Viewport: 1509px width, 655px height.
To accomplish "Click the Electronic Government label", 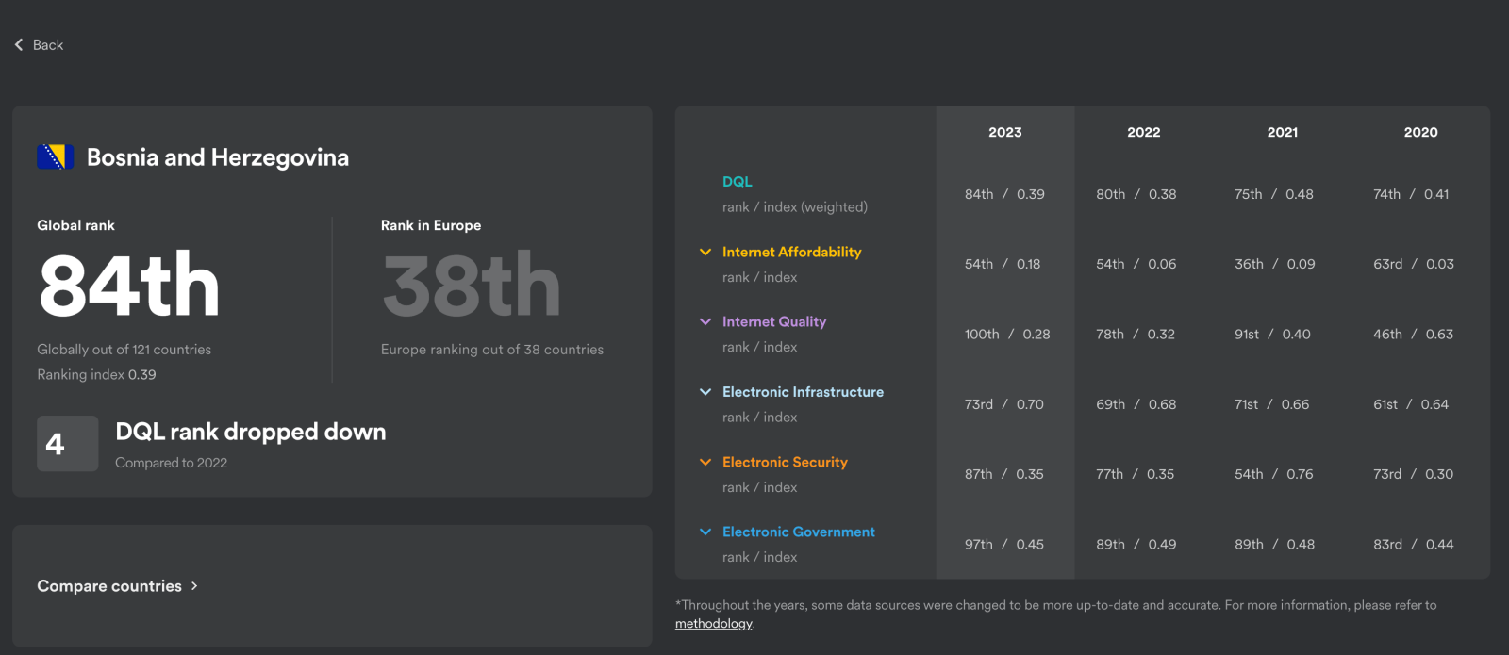I will coord(798,532).
